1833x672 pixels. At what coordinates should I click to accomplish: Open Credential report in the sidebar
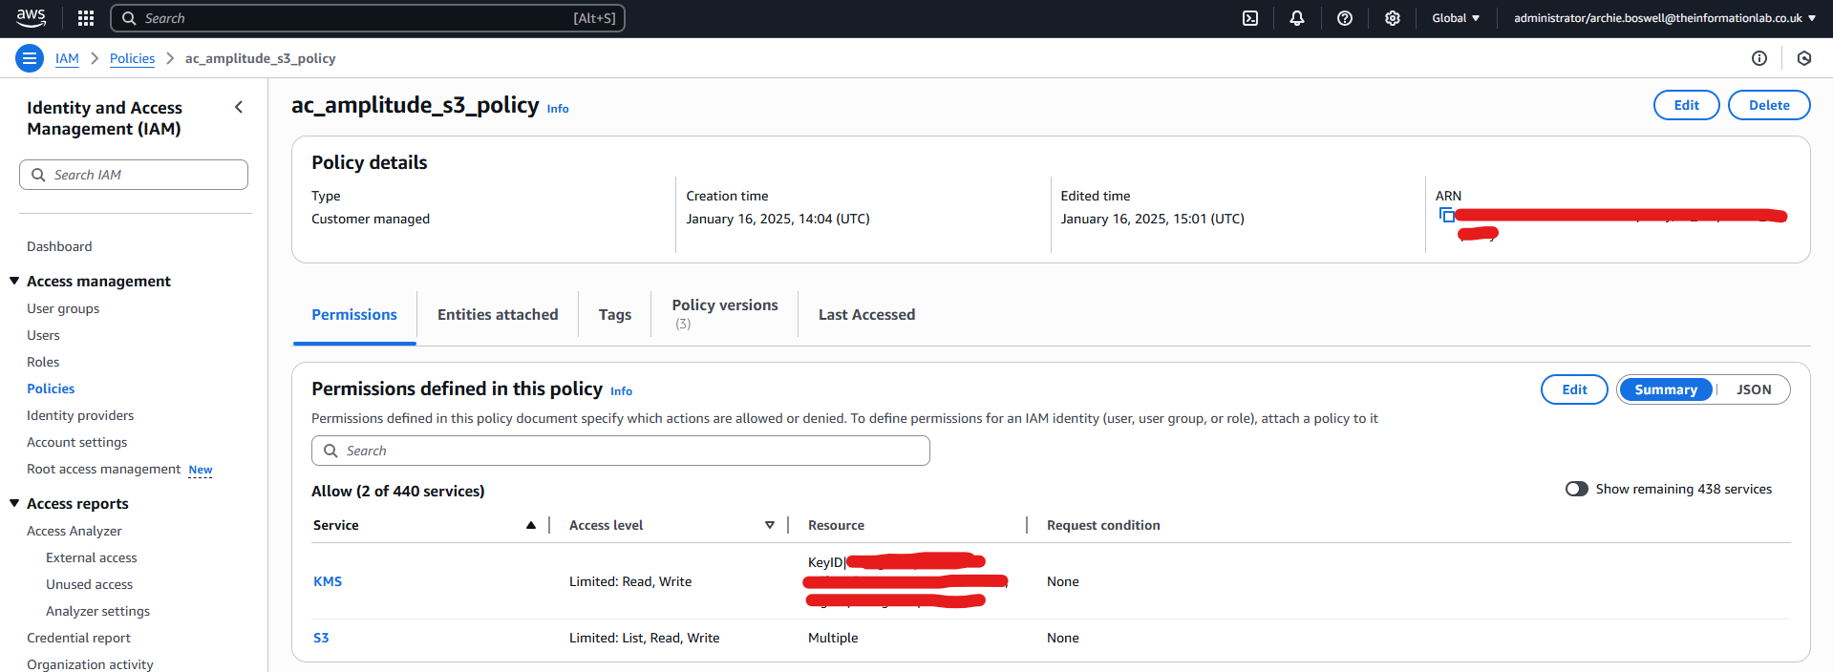tap(78, 638)
